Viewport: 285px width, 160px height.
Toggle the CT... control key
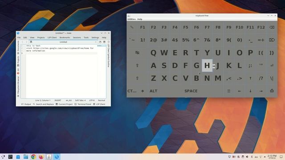coord(132,91)
